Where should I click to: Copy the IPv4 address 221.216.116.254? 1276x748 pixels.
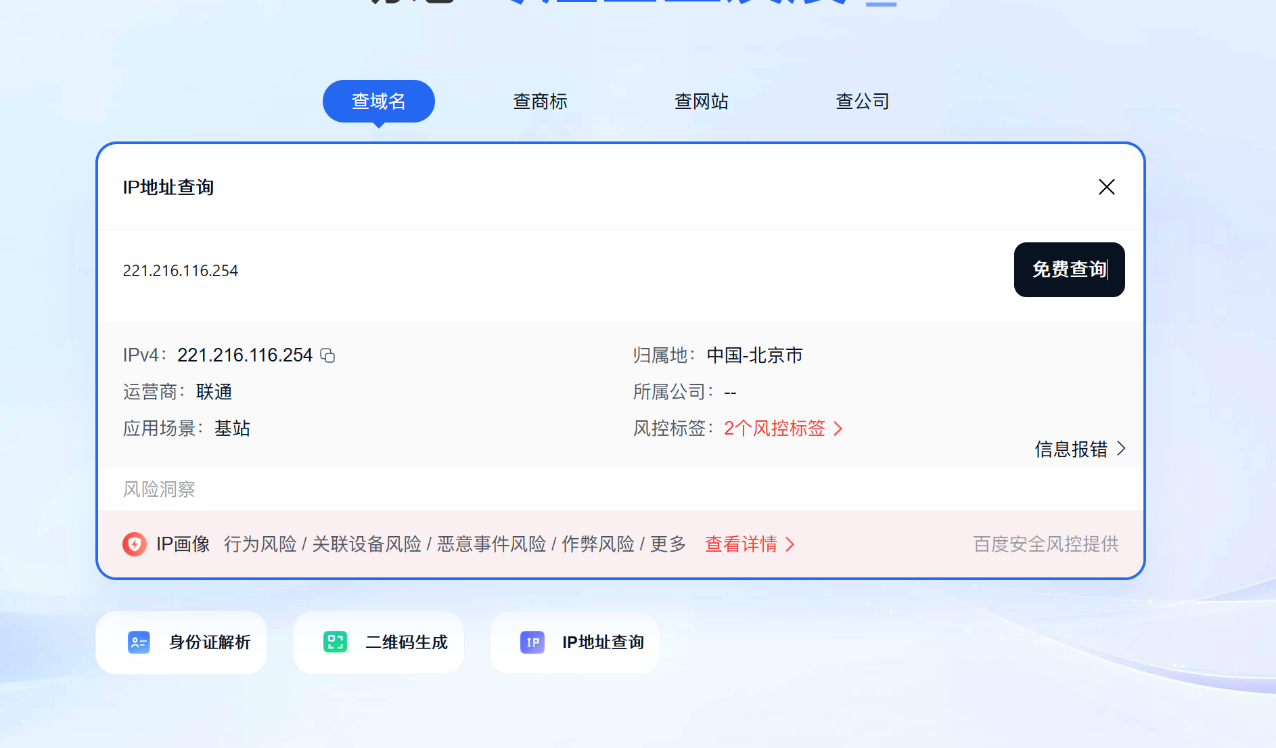click(x=327, y=355)
